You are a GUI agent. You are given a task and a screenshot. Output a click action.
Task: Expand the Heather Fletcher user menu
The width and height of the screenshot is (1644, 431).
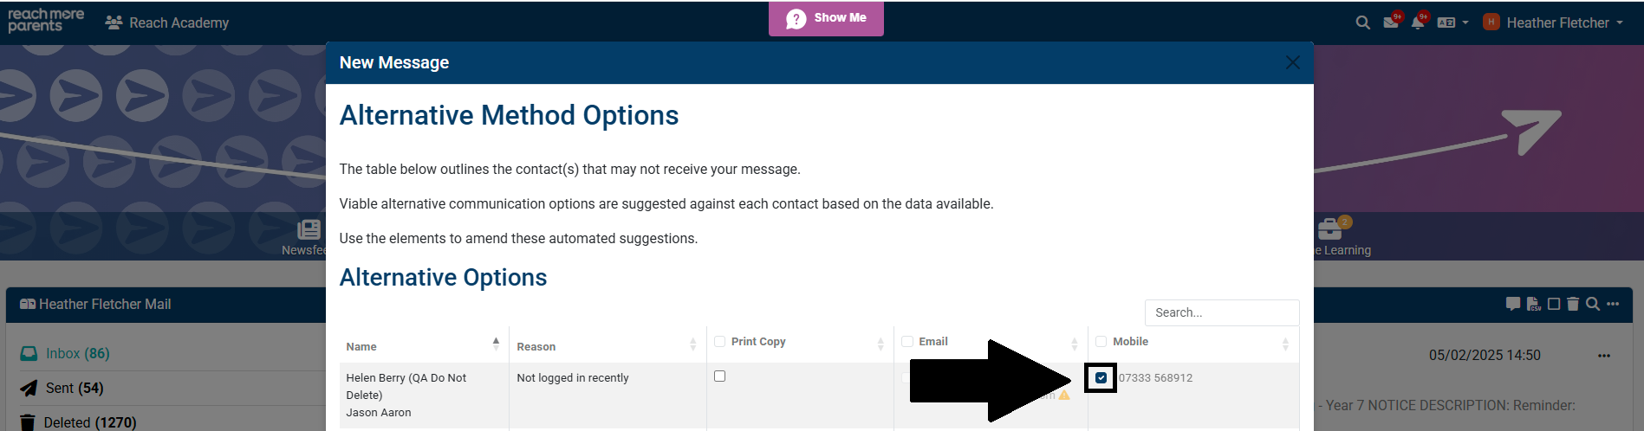[x=1556, y=23]
